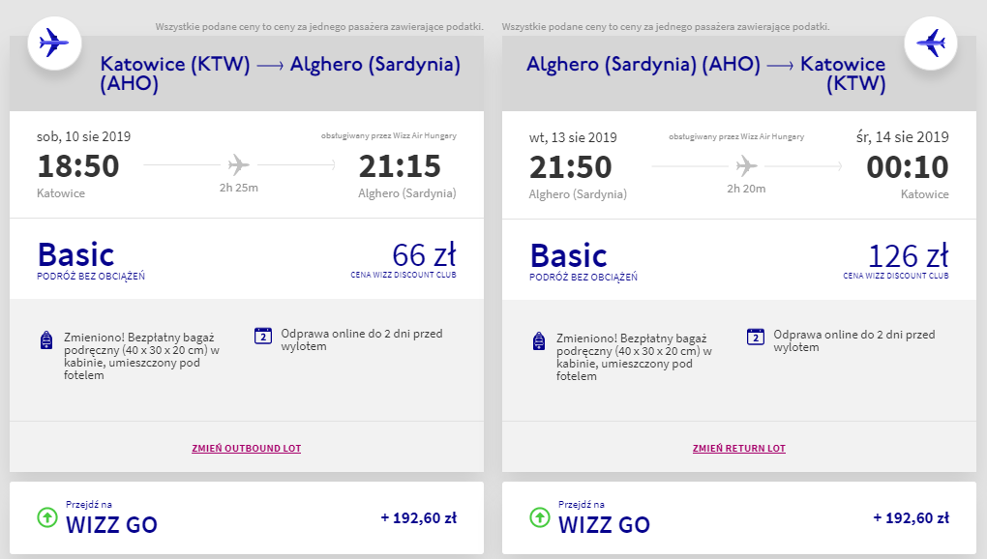Click the outbound flight airplane badge icon

(54, 44)
